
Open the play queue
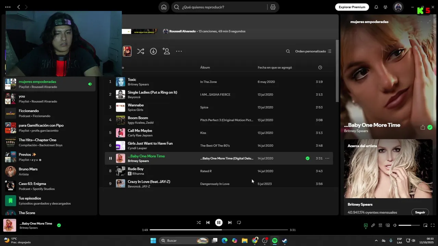click(x=380, y=225)
